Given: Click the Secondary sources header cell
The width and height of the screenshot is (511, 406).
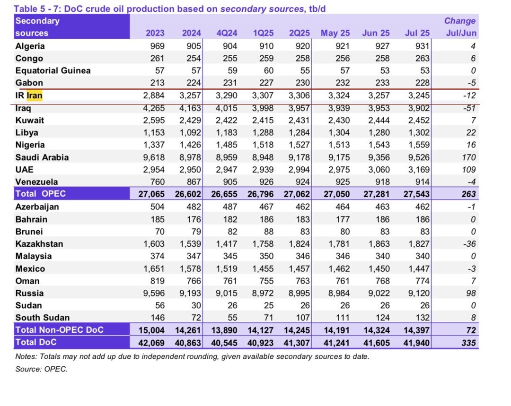Looking at the screenshot, I should point(38,27).
